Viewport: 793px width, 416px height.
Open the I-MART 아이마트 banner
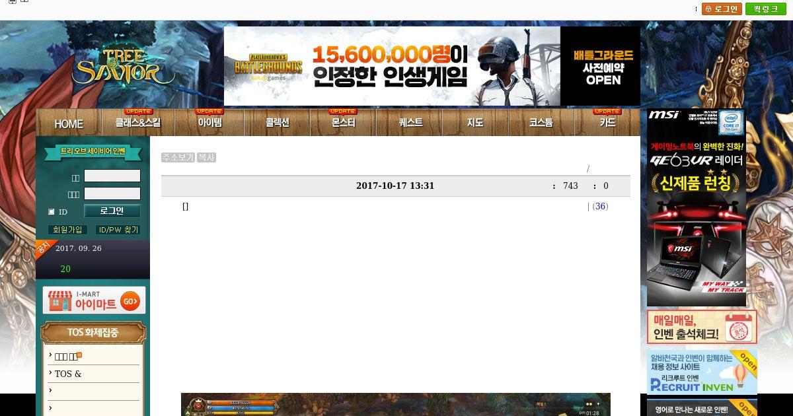tap(94, 300)
